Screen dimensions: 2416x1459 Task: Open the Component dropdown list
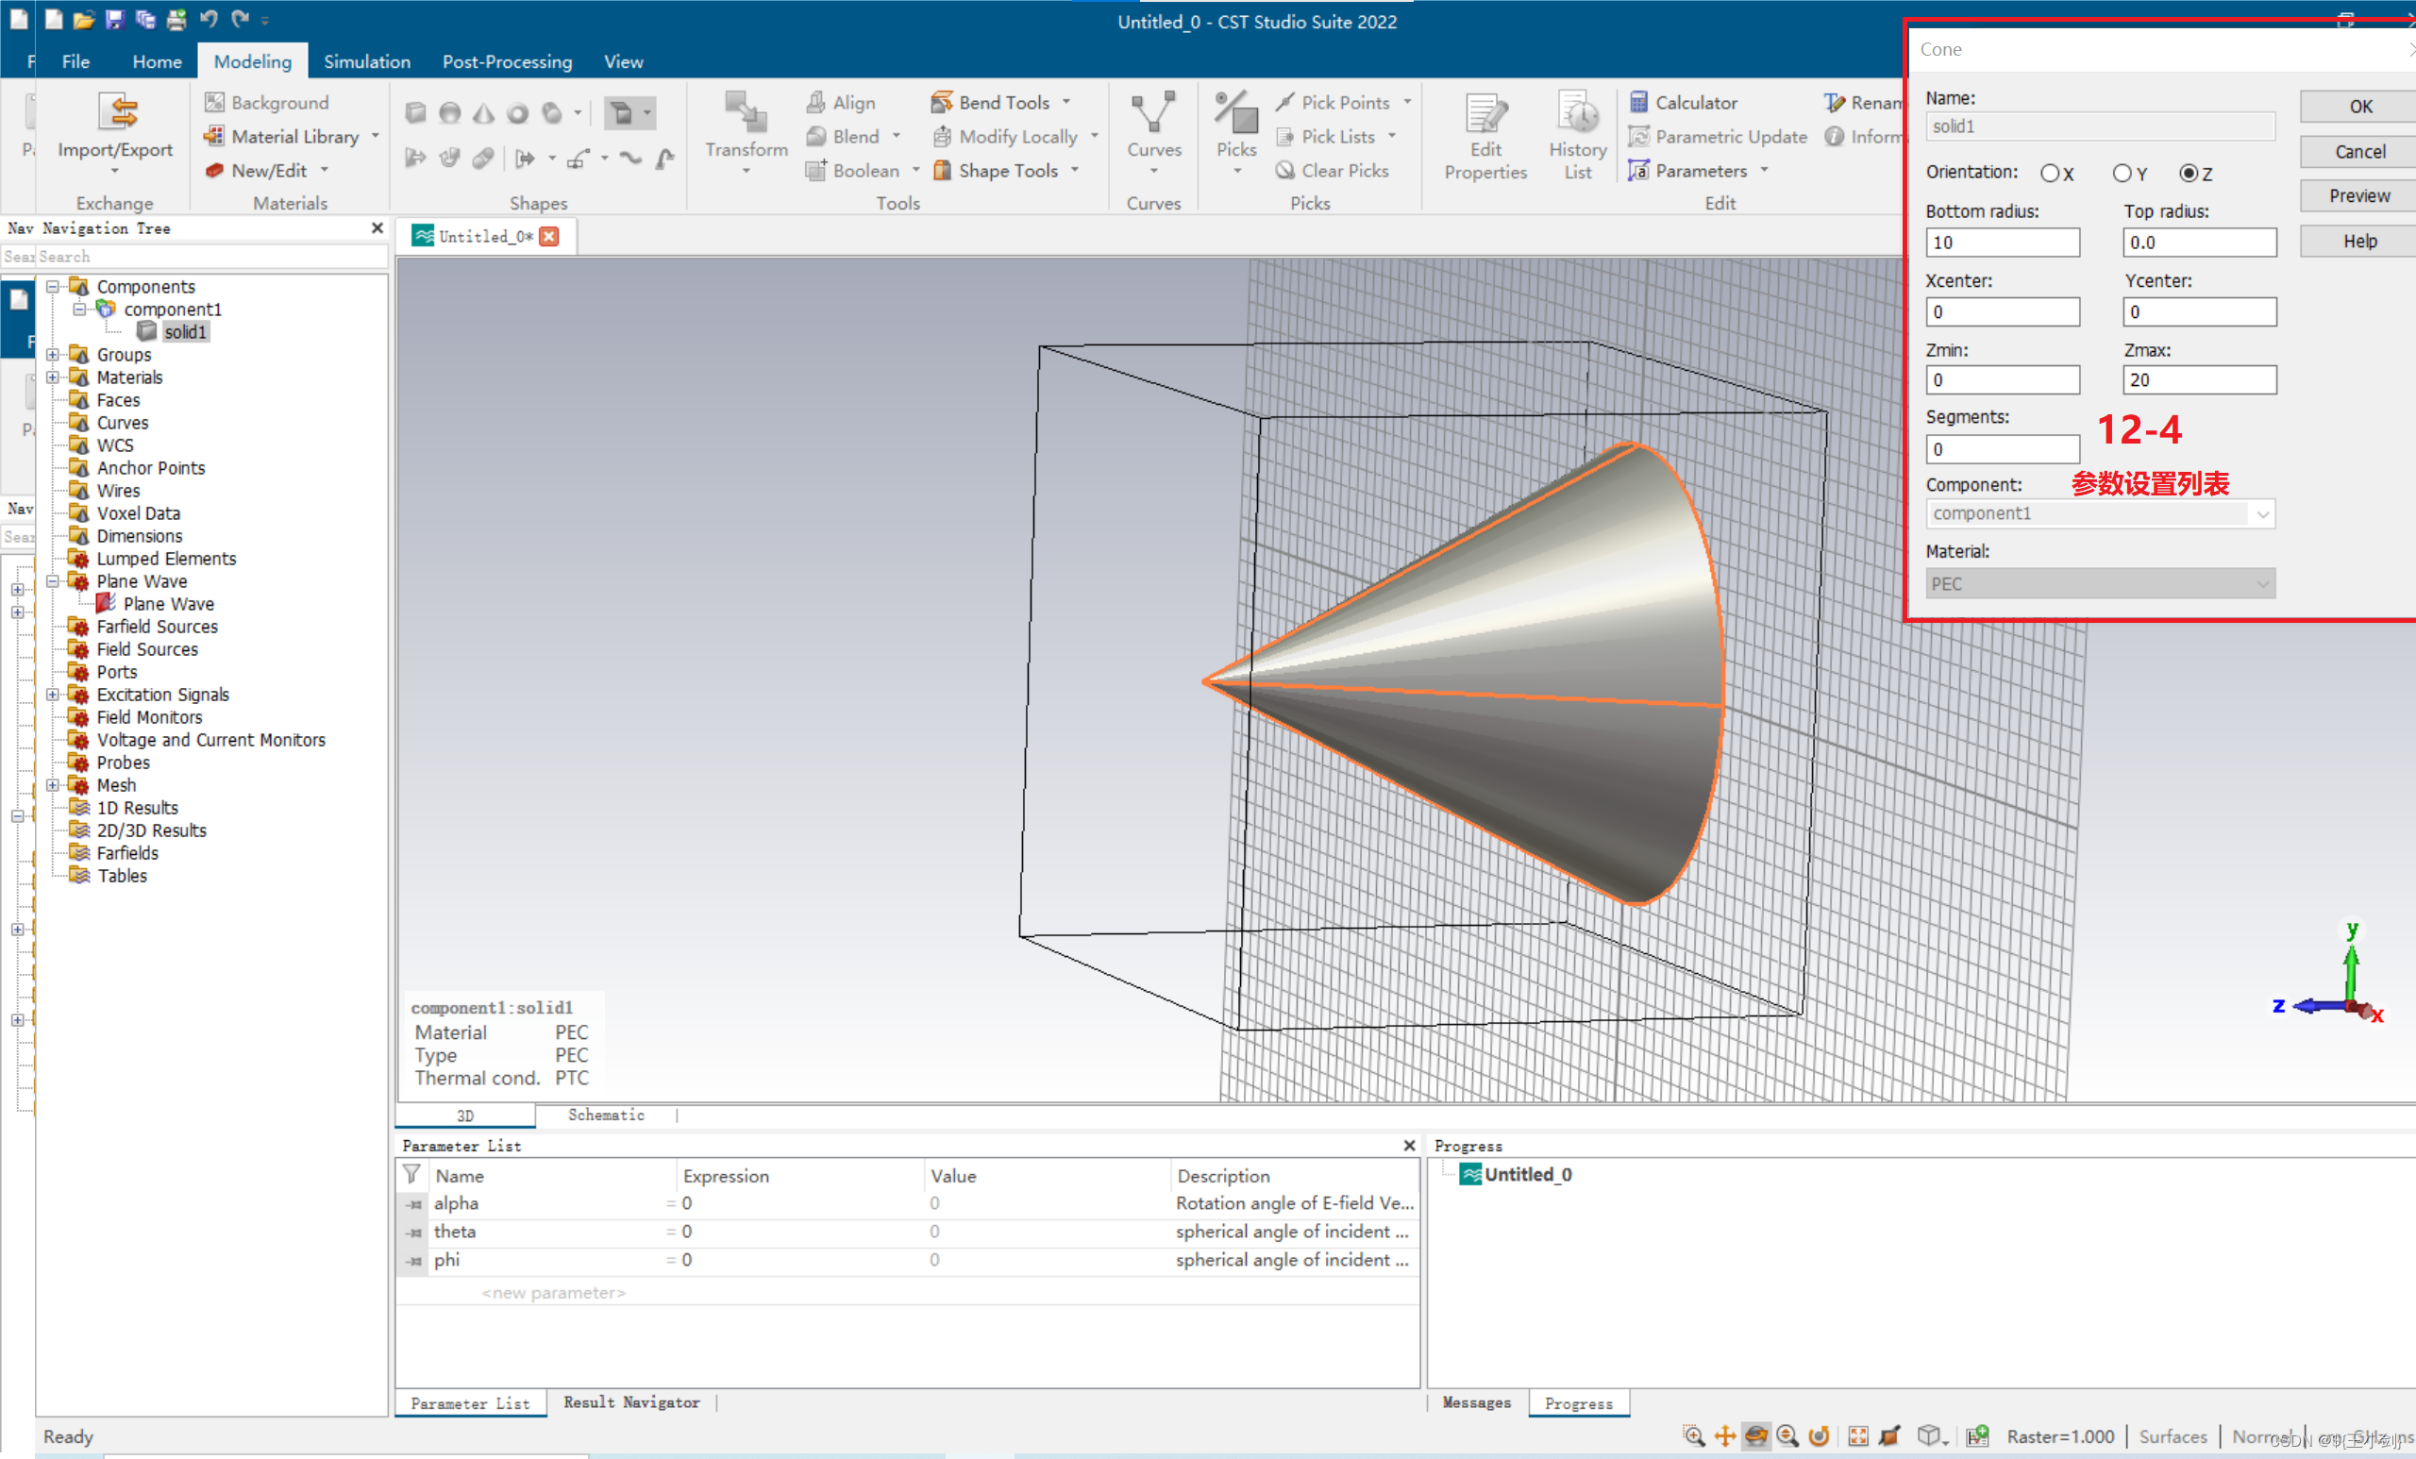coord(2262,513)
